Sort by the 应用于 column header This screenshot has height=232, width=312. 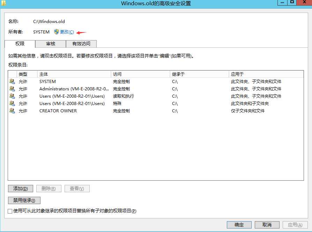266,74
